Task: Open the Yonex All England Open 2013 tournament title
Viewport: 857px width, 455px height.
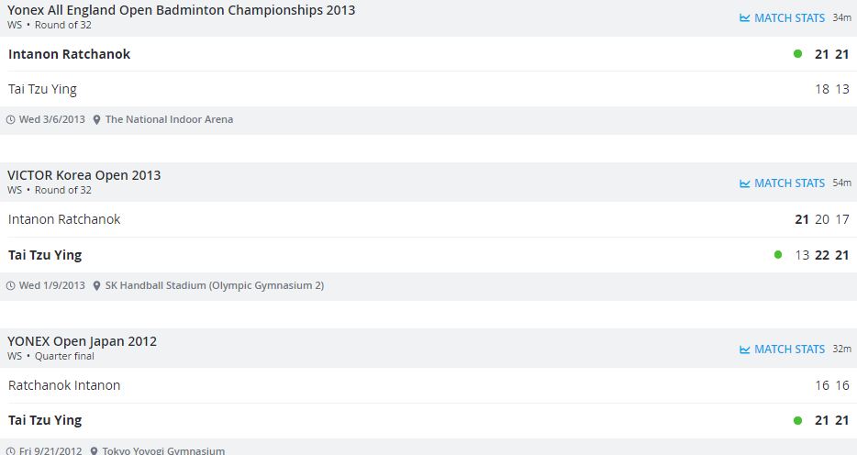Action: click(181, 10)
